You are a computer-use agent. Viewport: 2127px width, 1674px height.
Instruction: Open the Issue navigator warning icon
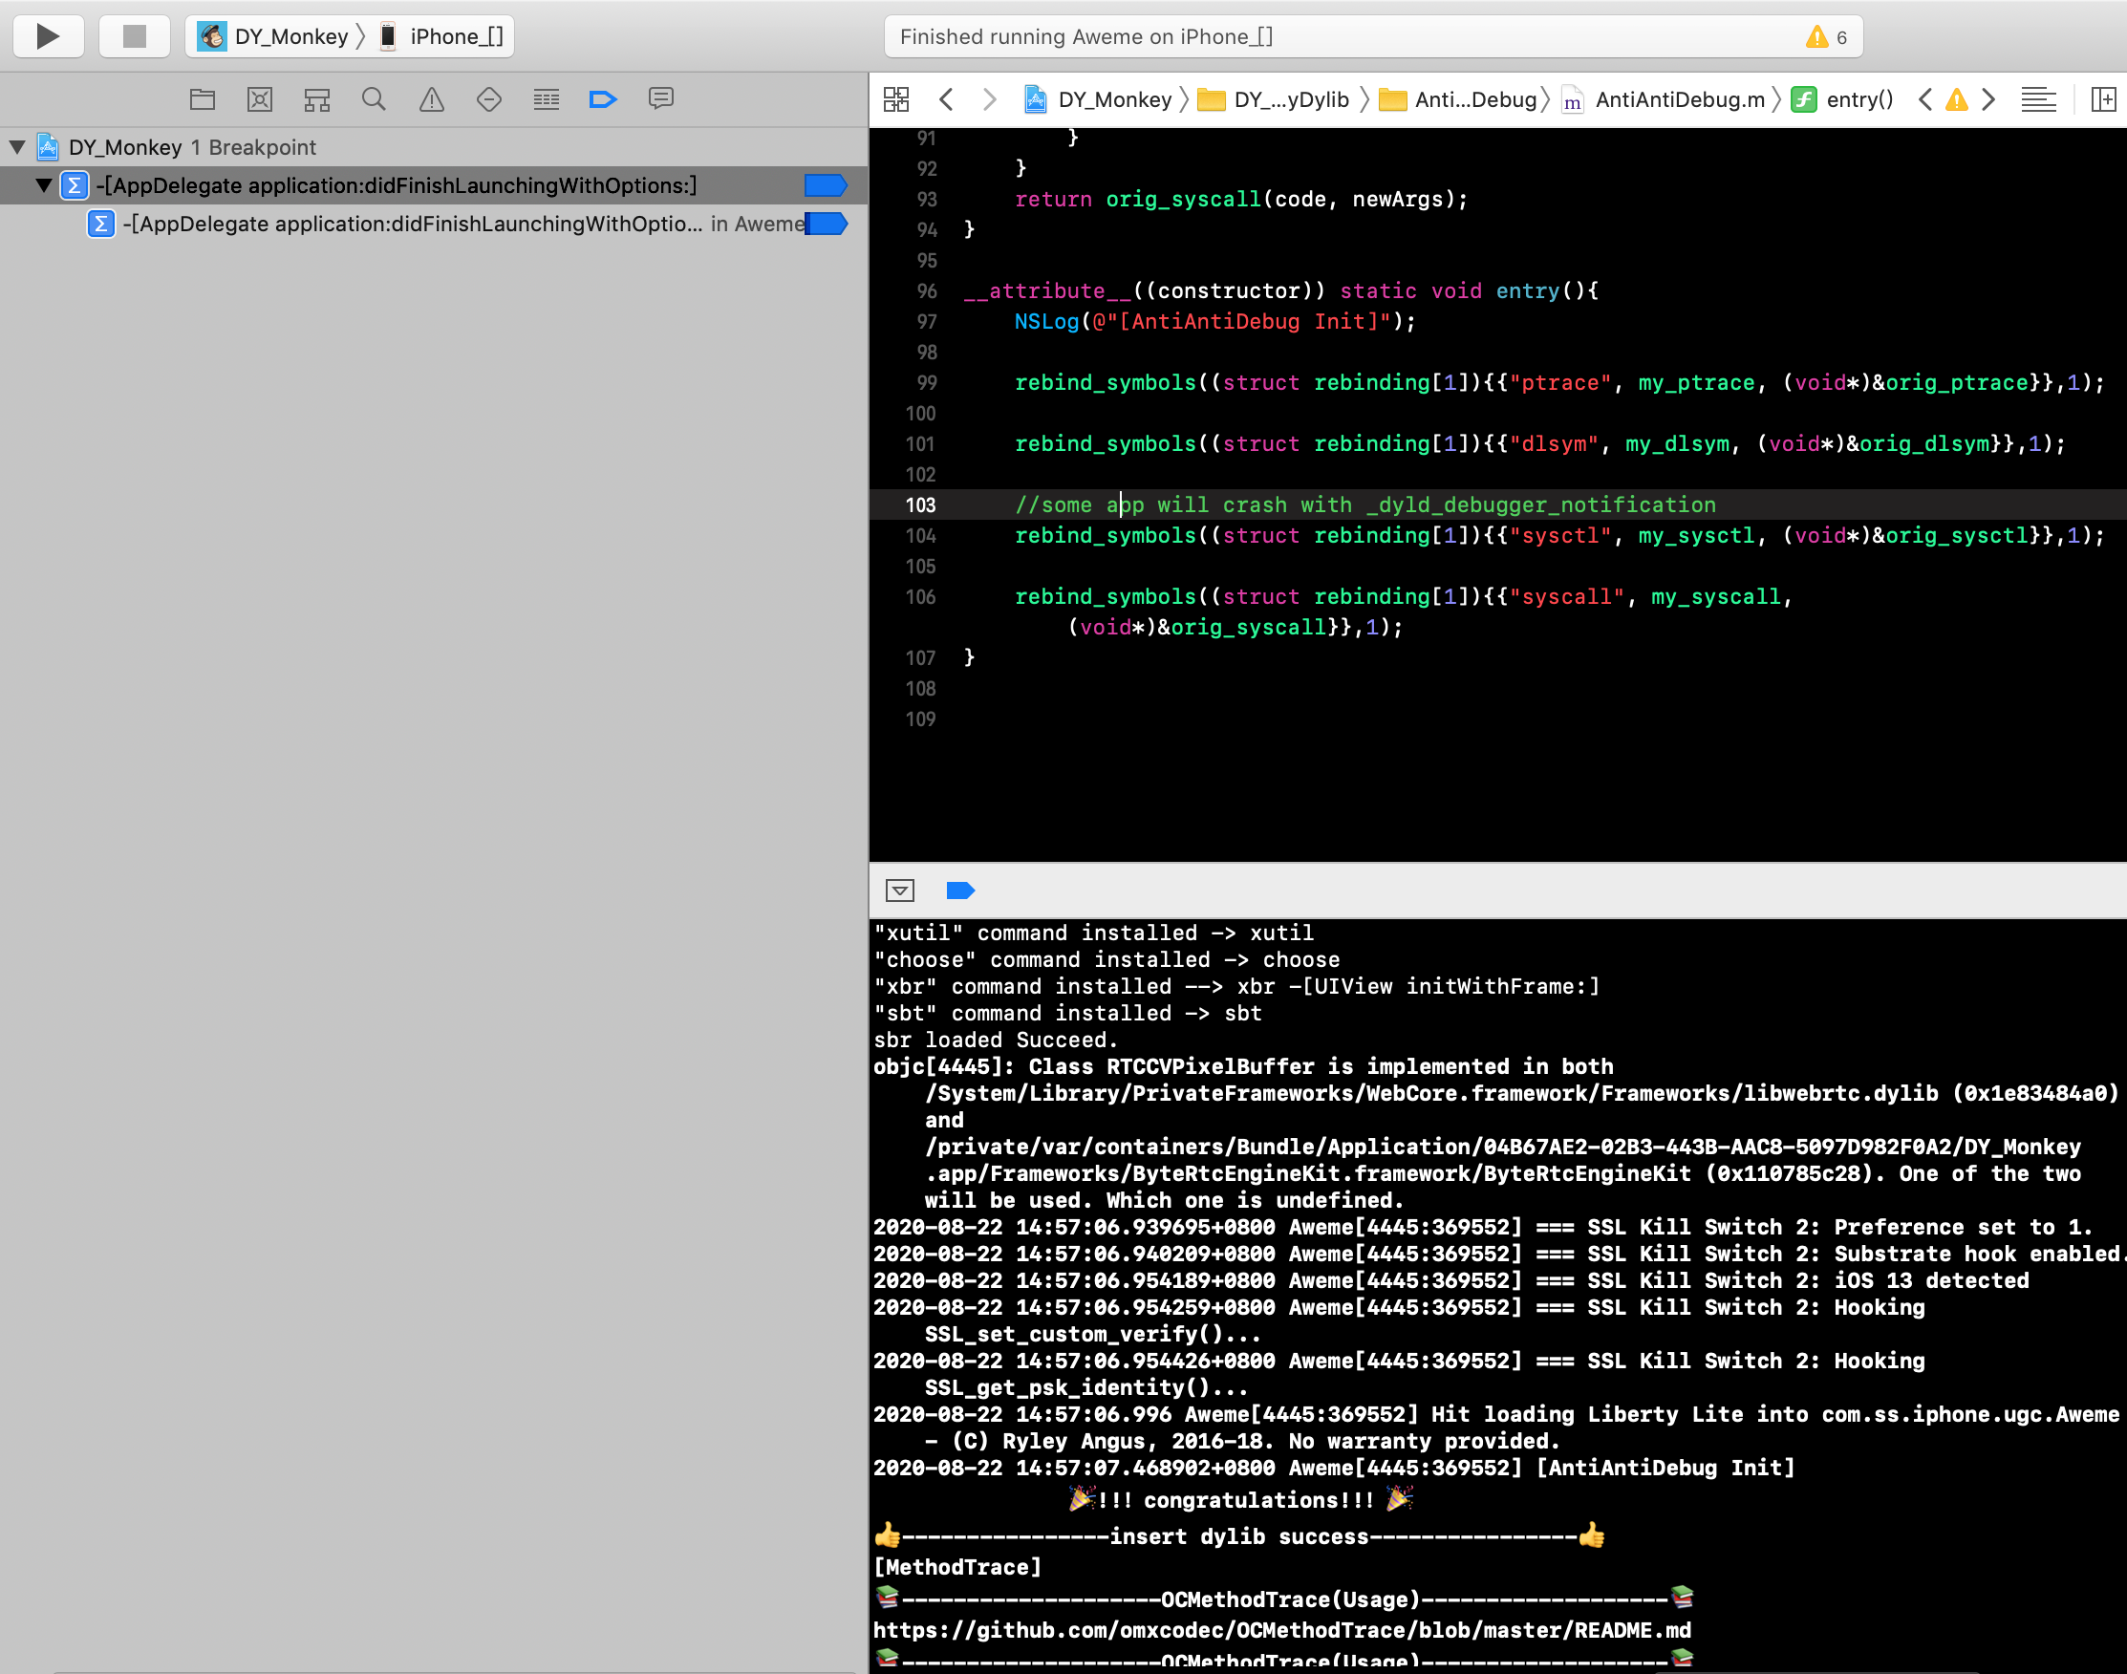point(431,99)
